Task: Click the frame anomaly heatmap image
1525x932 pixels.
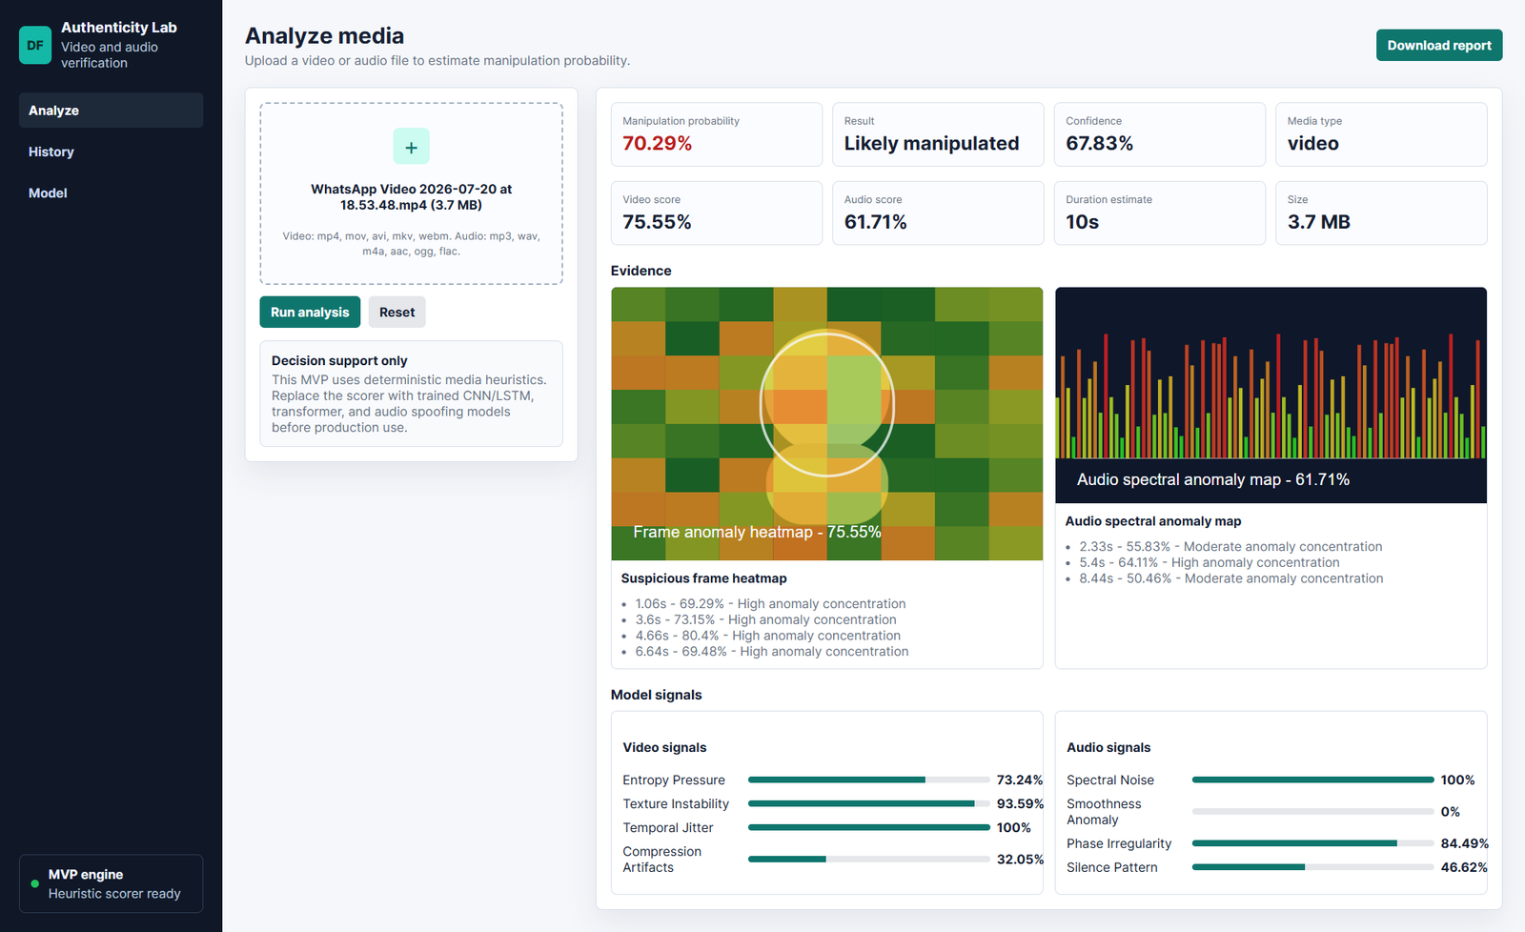Action: tap(827, 424)
